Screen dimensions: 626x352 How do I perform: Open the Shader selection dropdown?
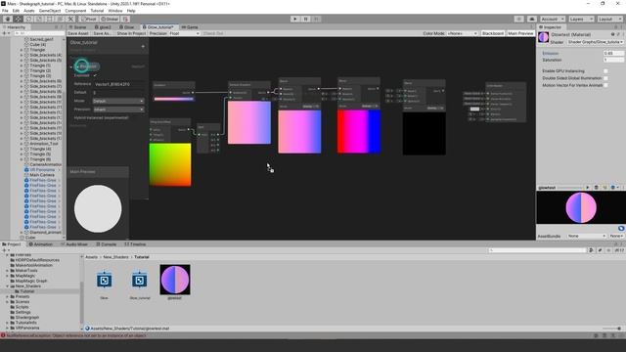[595, 42]
